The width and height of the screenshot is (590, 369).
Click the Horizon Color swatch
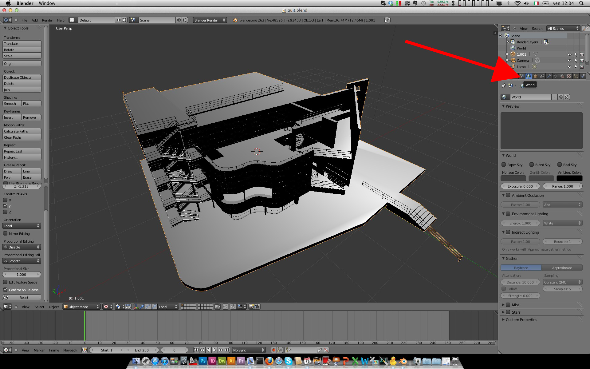click(513, 178)
